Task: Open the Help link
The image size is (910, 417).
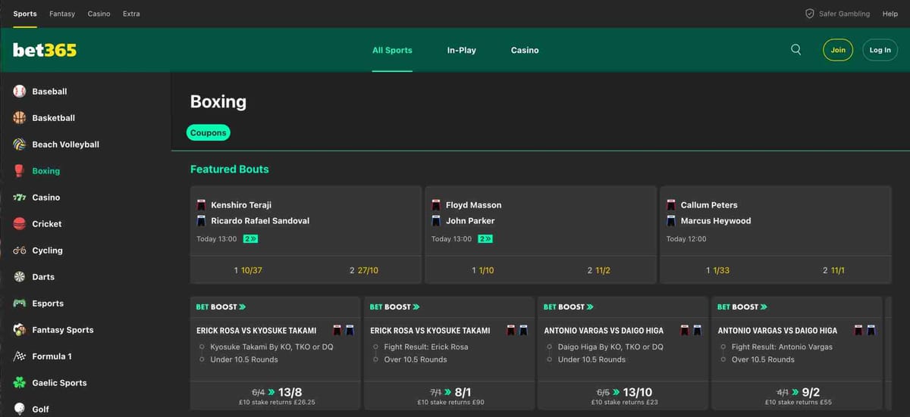Action: (x=890, y=14)
